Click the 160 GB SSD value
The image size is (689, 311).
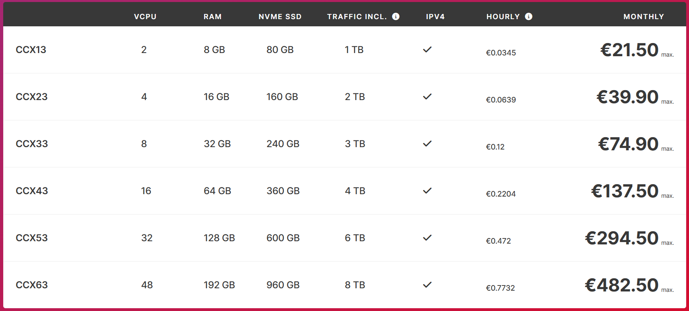[282, 97]
